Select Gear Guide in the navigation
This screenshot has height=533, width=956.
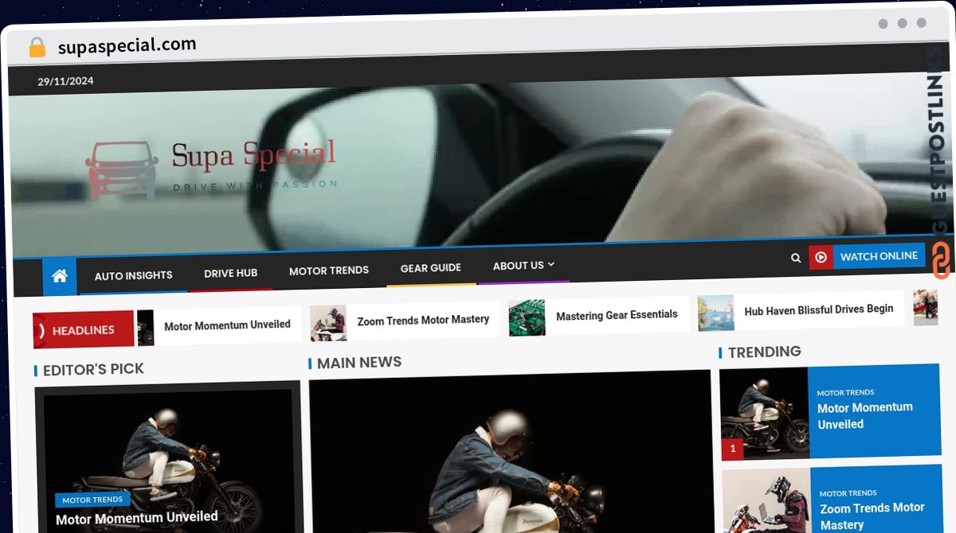(430, 268)
